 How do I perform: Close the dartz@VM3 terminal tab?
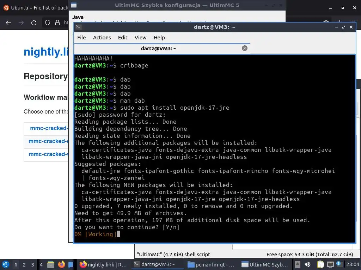coord(245,48)
